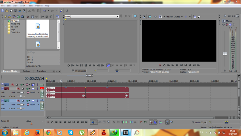Open the Tools menu
Screen dimensions: 241x136
(x=30, y=6)
